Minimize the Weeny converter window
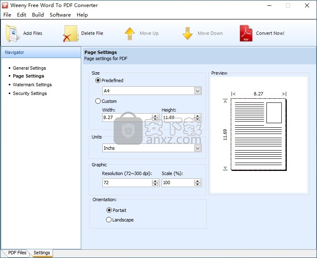This screenshot has height=258, width=317. point(269,5)
